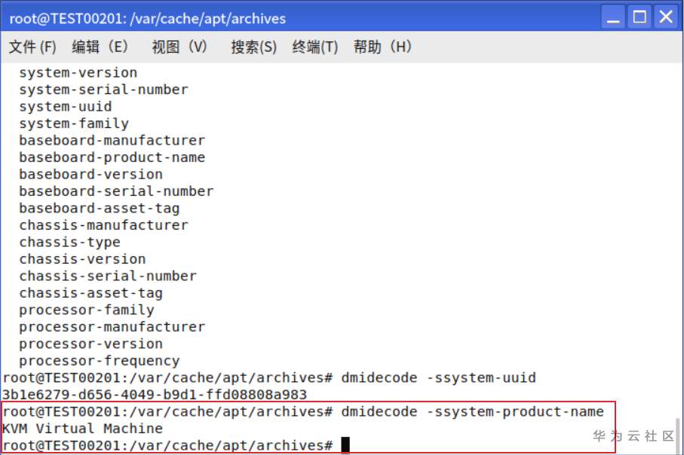Screen dimensions: 684x455
Task: Click the UUID output 3b1e6279-d656-4049-b9d1-ffd08808a983
Action: click(x=155, y=394)
